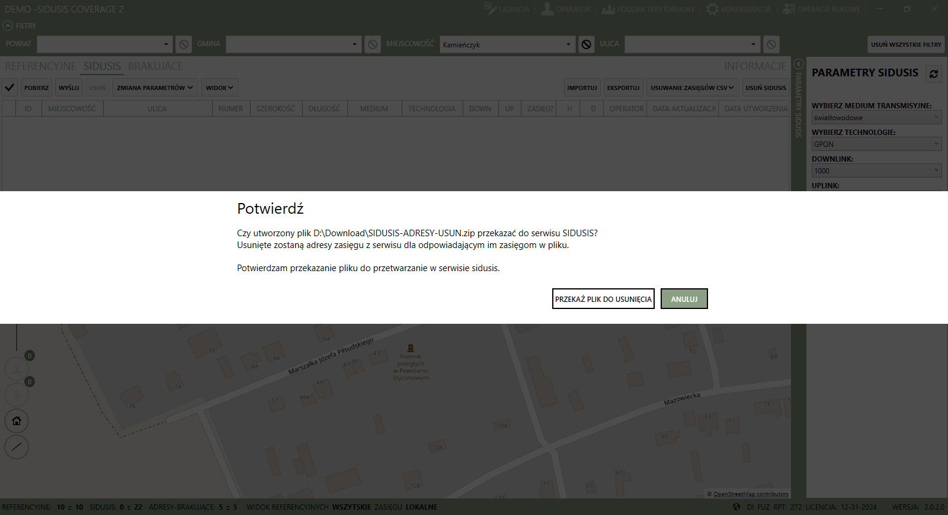The image size is (948, 515).
Task: Click the refresh icon beside Parametry Sidusis
Action: click(933, 74)
